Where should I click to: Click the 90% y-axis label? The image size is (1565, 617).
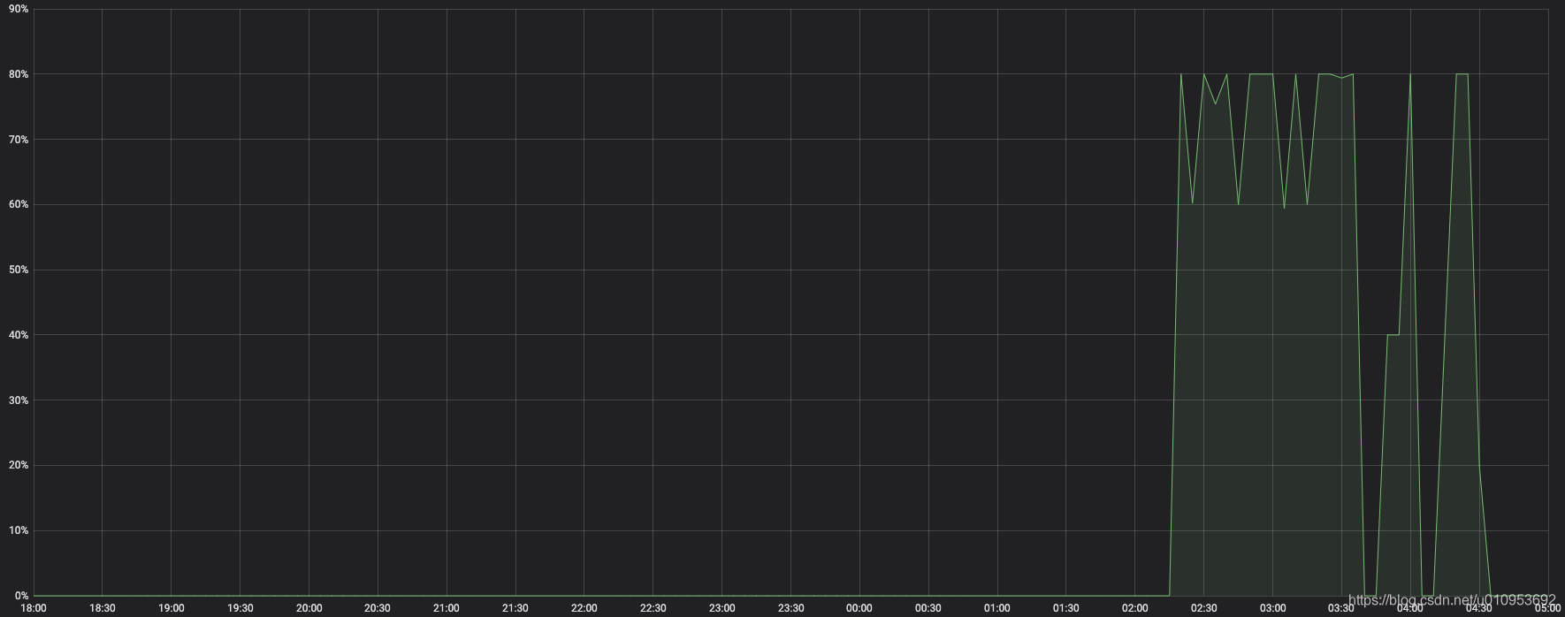(x=18, y=9)
